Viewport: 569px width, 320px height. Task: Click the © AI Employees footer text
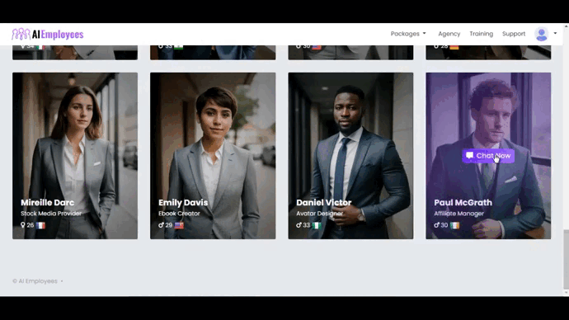35,281
